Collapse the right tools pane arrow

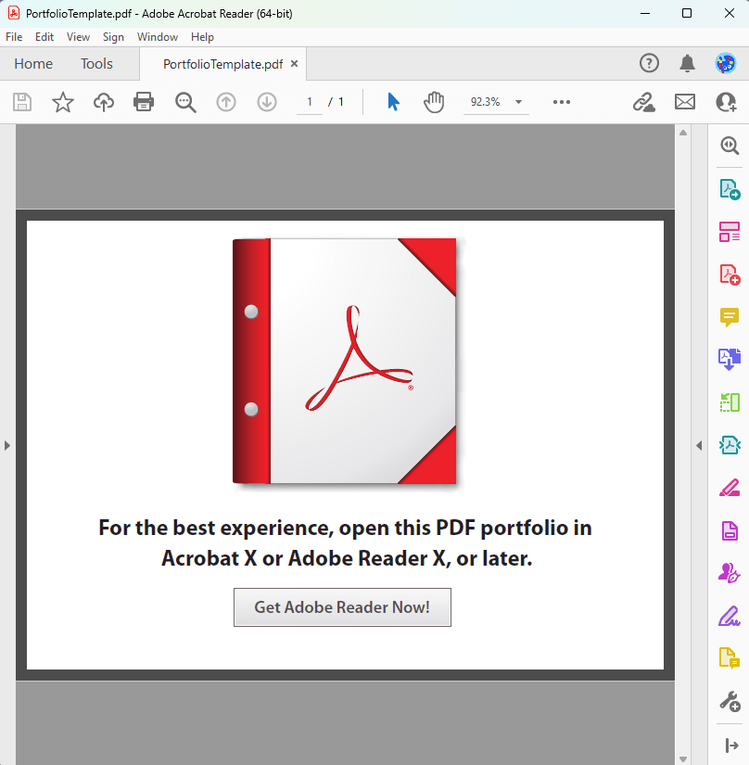[698, 445]
